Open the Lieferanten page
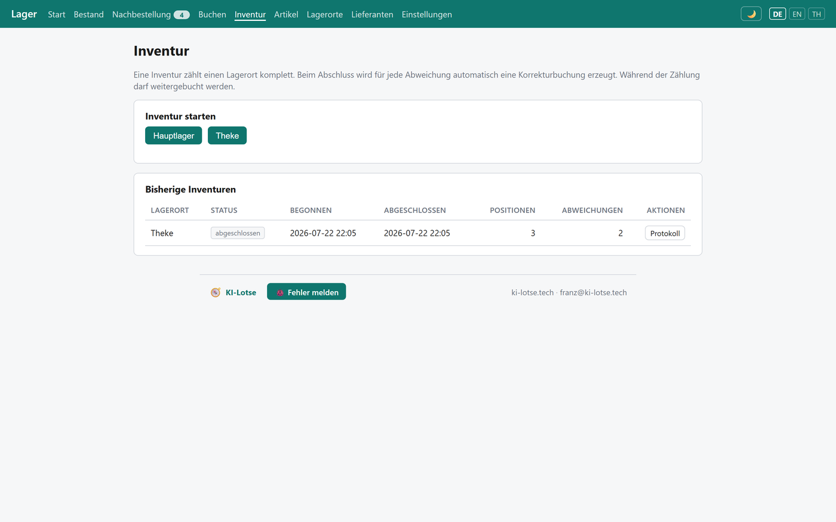 click(x=372, y=14)
